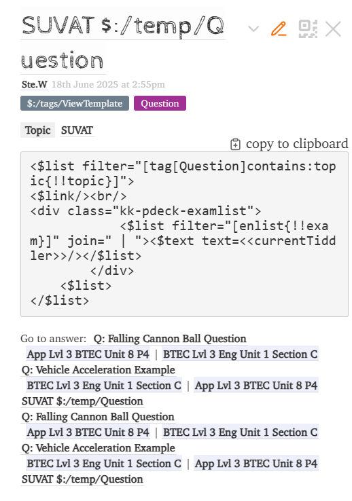The height and width of the screenshot is (501, 352).
Task: Click the tiddler title SUVAT $:/temp/Question
Action: tap(122, 42)
